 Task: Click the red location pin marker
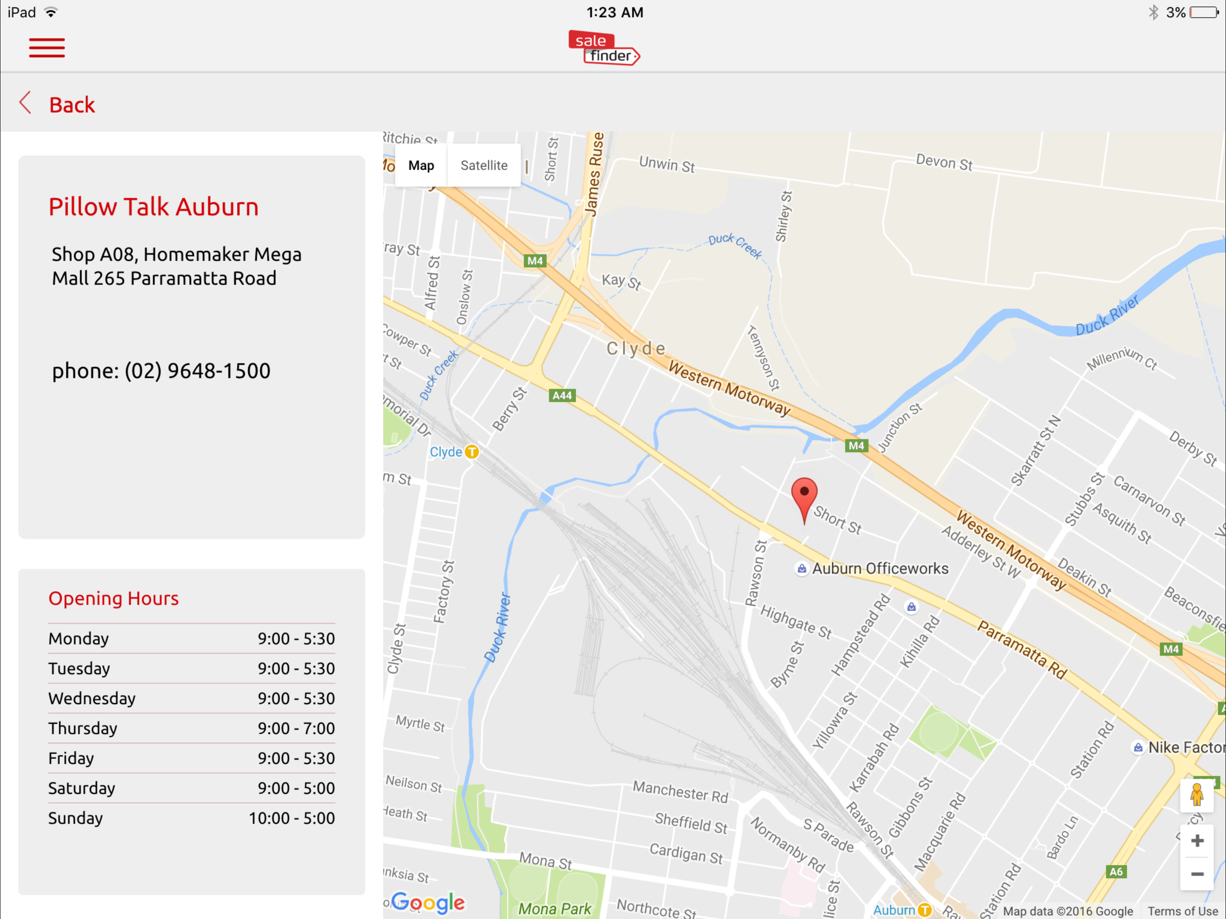[804, 499]
